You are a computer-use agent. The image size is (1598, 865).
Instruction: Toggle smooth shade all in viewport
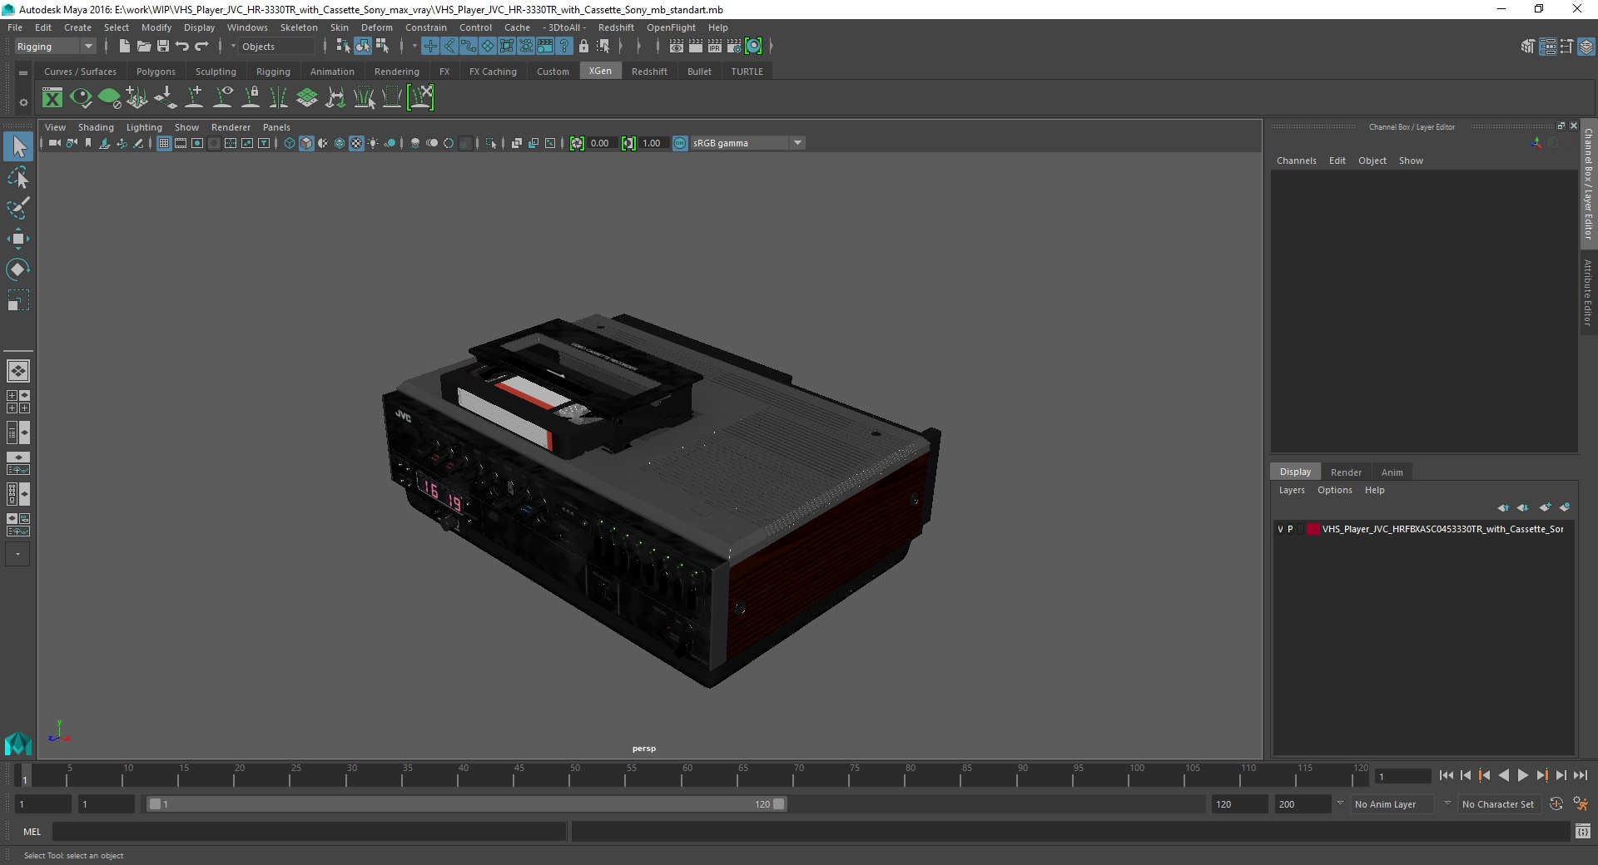(x=306, y=143)
